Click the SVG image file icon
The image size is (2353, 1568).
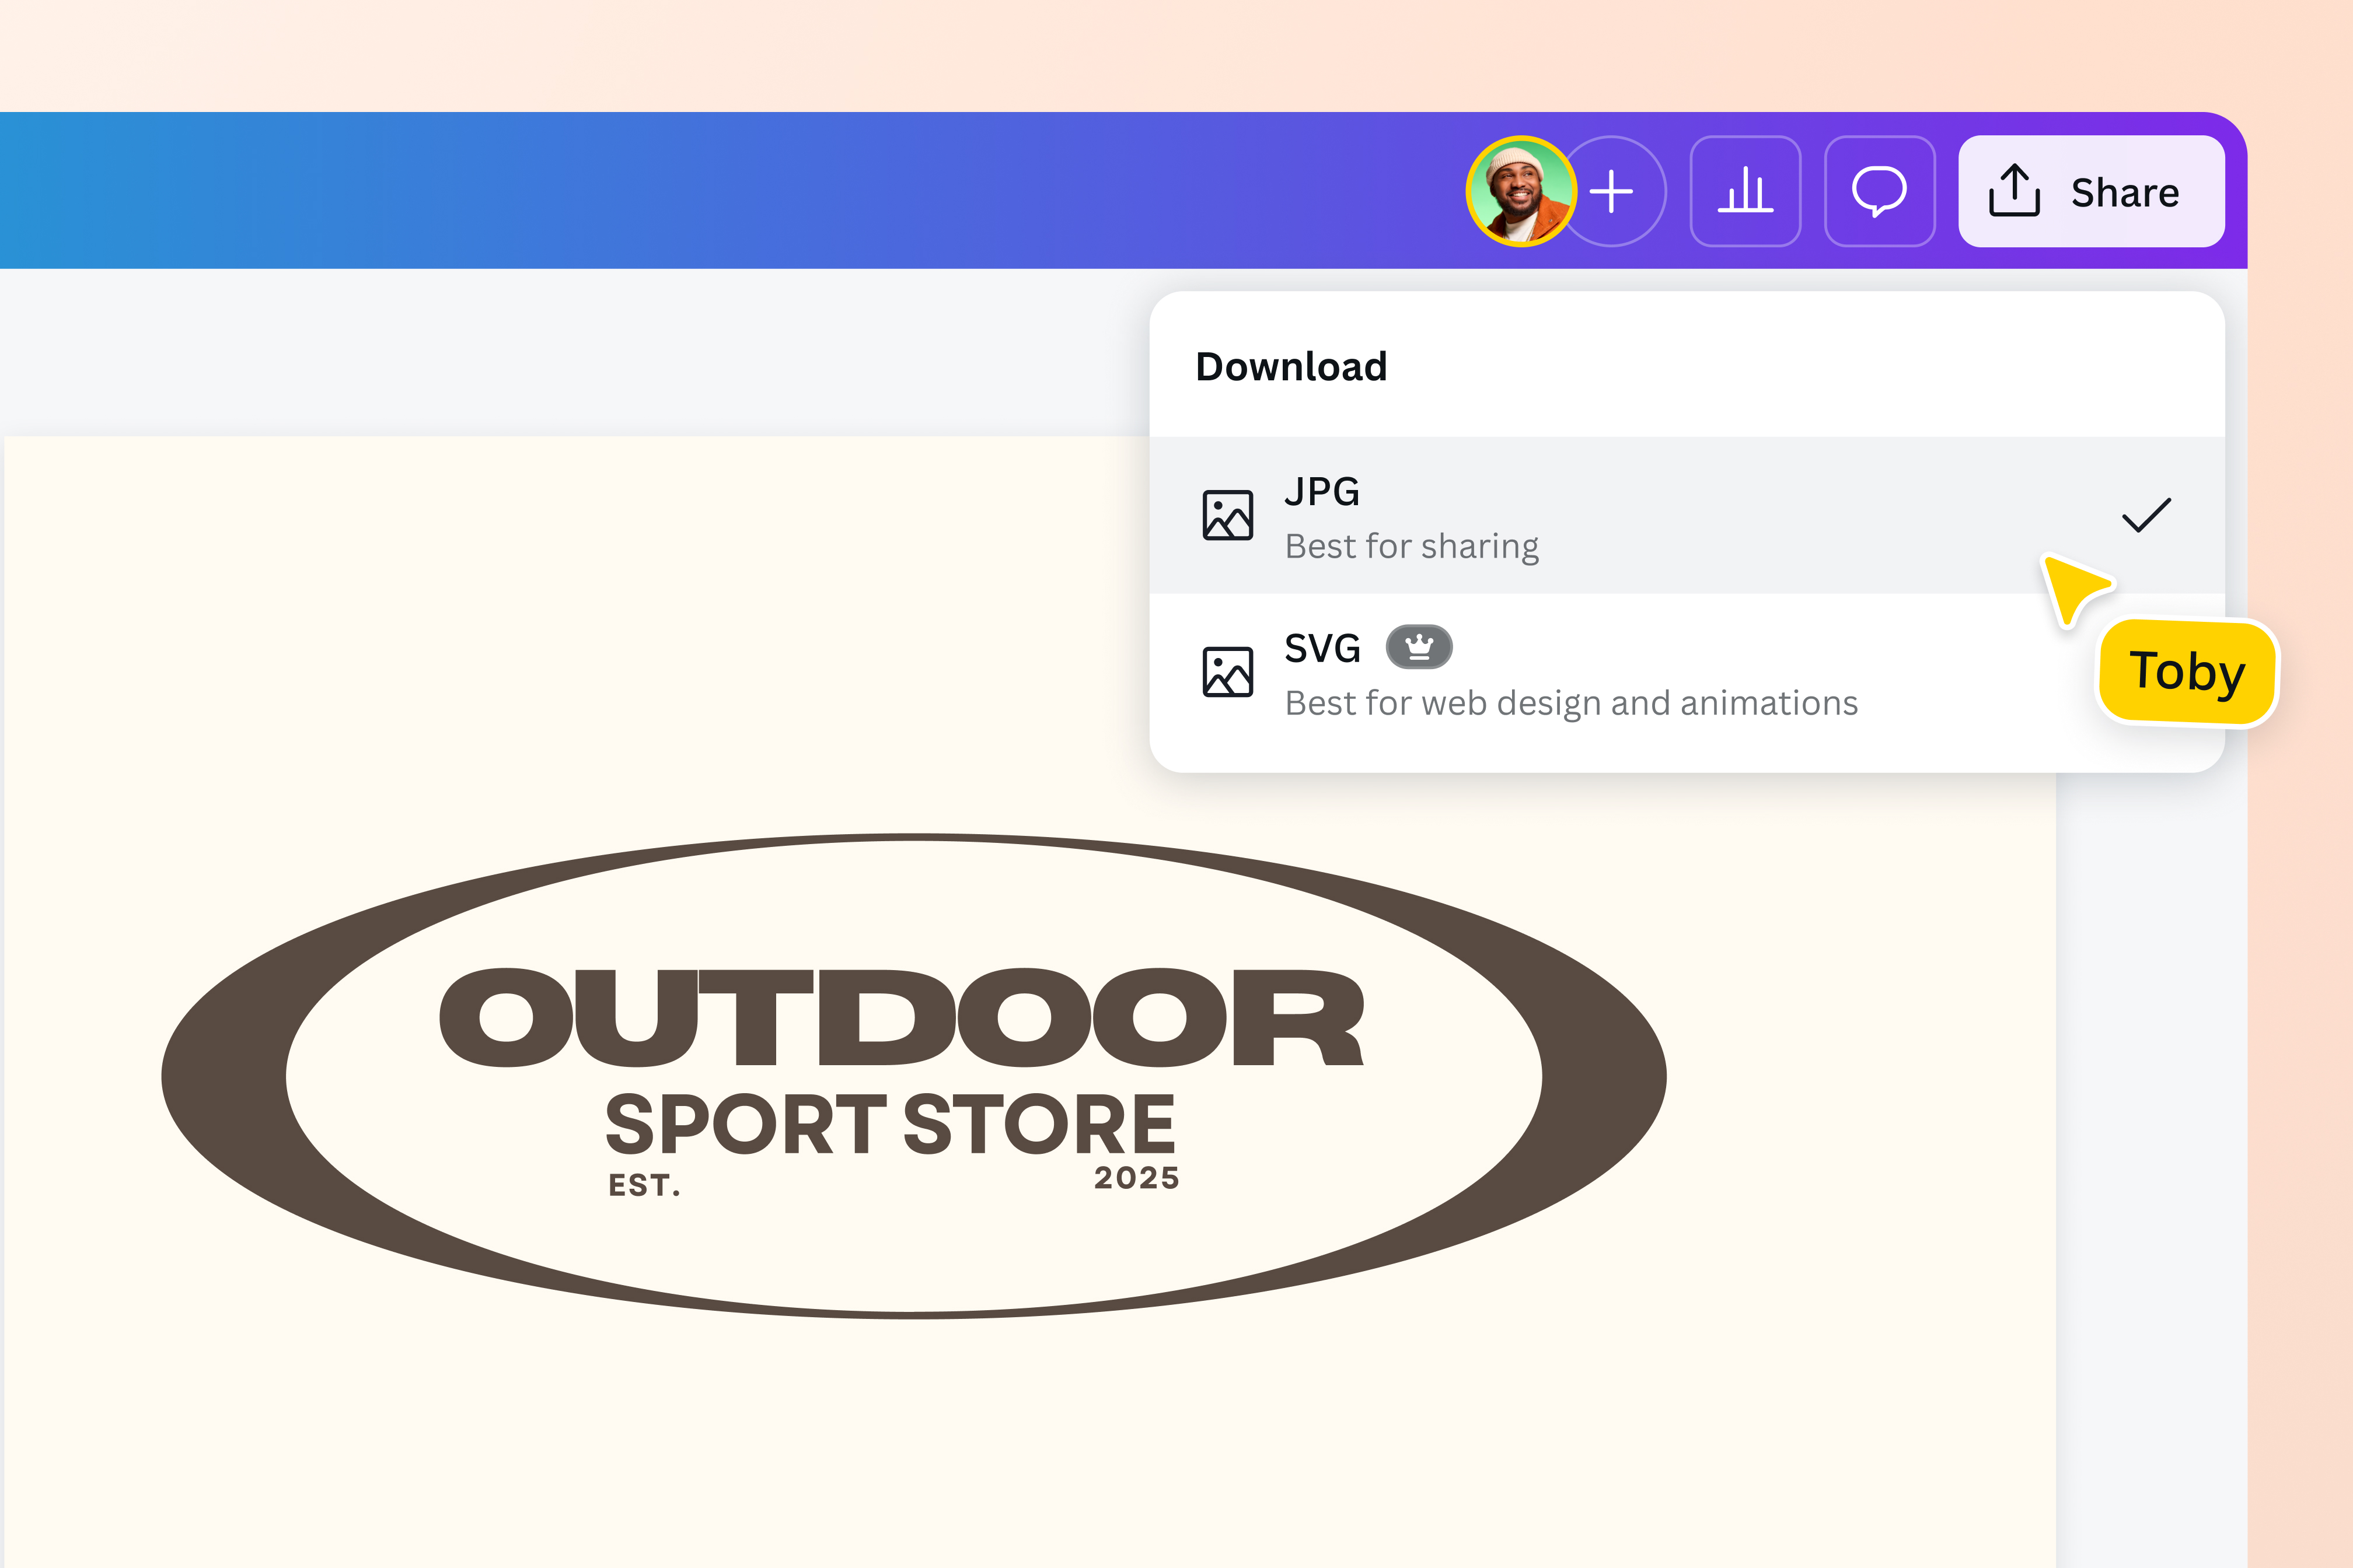[x=1227, y=672]
